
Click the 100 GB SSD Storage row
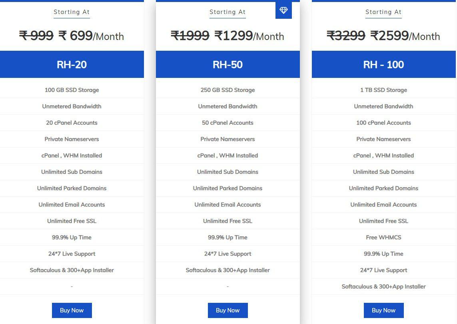click(x=72, y=90)
